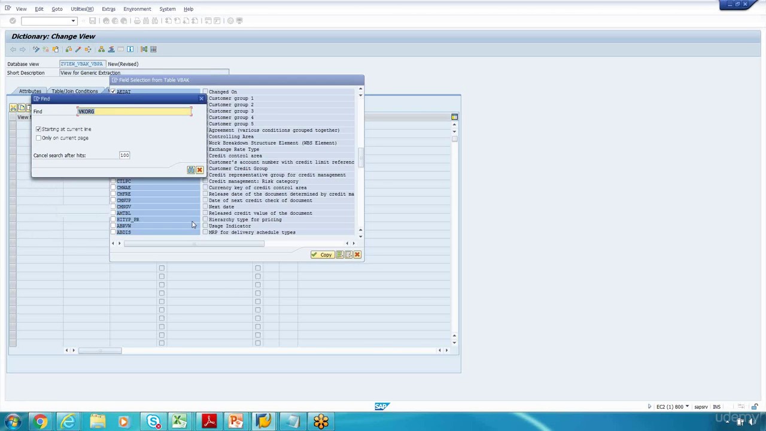The image size is (766, 431).
Task: Click the information 'i' icon in toolbar
Action: click(x=130, y=49)
